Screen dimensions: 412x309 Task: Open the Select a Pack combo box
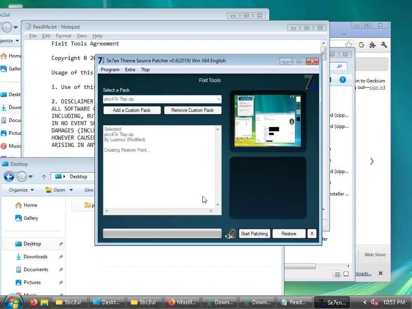point(162,99)
